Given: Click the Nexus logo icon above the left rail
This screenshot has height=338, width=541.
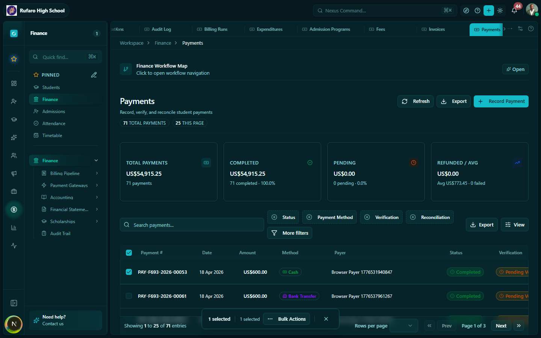Looking at the screenshot, I should point(14,33).
